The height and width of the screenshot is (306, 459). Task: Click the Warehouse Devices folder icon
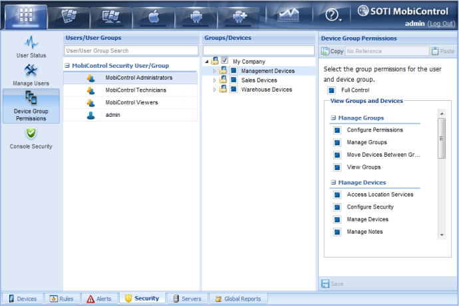223,89
